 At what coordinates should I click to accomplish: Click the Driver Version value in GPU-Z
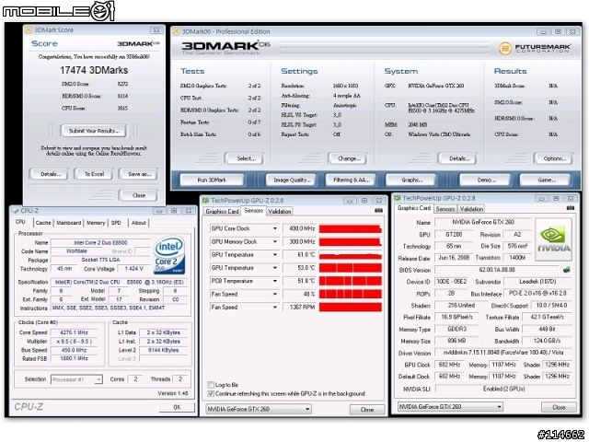(503, 353)
